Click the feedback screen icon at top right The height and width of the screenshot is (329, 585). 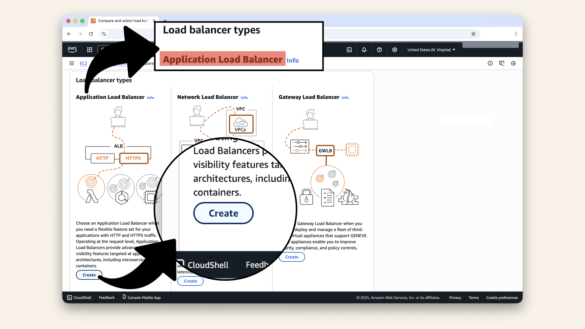(502, 63)
